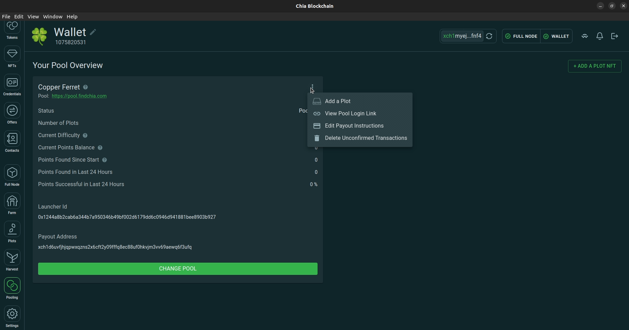Show help for Current Points Balance
629x330 pixels.
(100, 148)
